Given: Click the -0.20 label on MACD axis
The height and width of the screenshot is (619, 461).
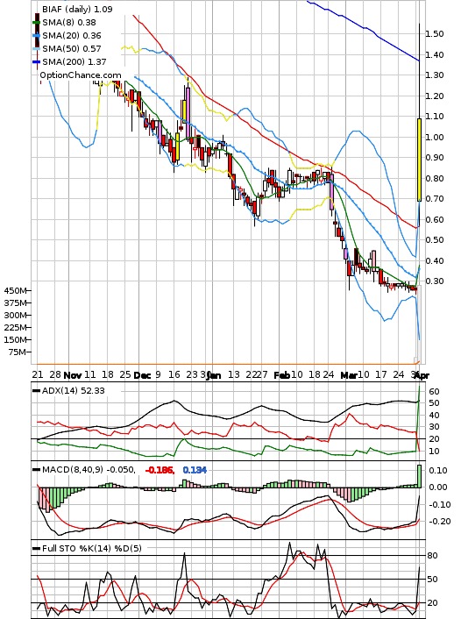Looking at the screenshot, I should tap(438, 522).
